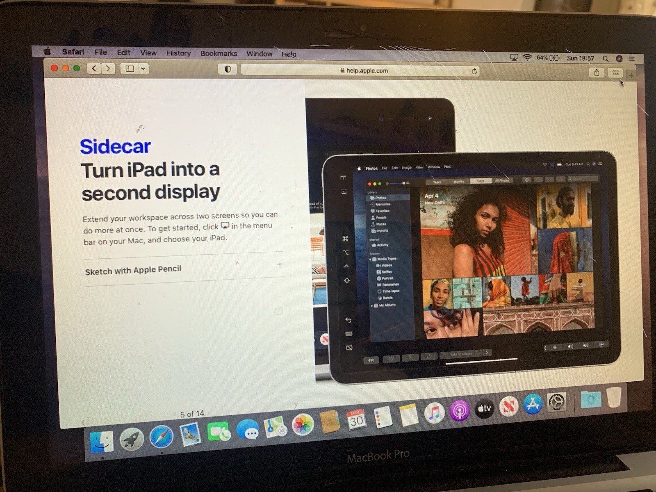Click the help.apple.com address field
Viewport: 656px width, 492px height.
point(360,71)
